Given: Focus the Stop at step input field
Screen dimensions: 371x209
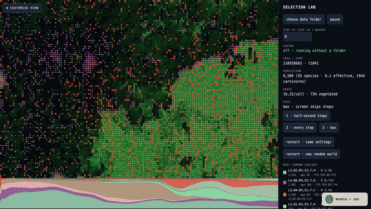Looking at the screenshot, I should (297, 37).
